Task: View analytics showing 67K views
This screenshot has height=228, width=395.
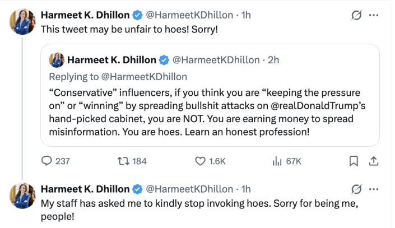Action: click(x=276, y=161)
